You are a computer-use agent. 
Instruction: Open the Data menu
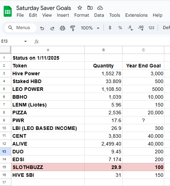(x=99, y=15)
